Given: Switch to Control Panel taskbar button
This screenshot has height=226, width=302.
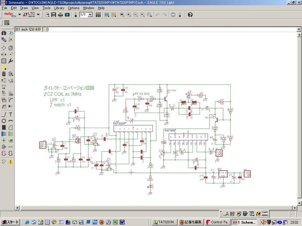Looking at the screenshot, I should click(217, 222).
